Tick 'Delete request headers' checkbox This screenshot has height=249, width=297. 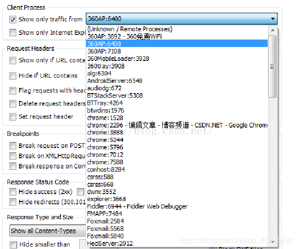coord(13,104)
